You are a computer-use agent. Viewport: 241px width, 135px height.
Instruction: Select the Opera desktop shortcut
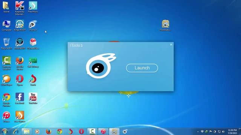20,80
